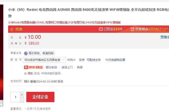The height and width of the screenshot is (112, 169).
Task: Click the reserved-count bag icon
Action: click(x=101, y=29)
